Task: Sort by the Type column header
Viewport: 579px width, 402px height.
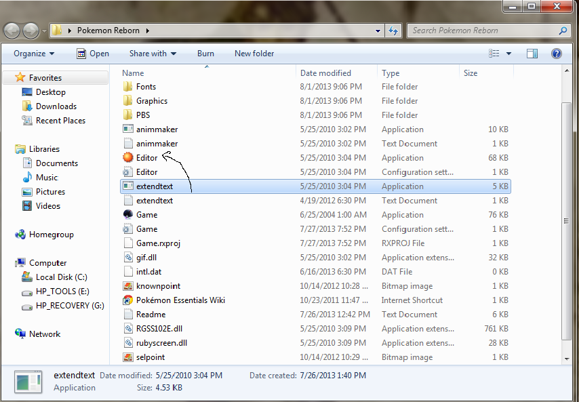Action: (391, 73)
